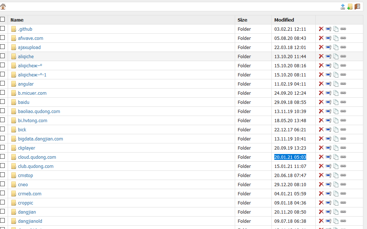Select the baidu row checkbox
This screenshot has width=367, height=229.
2,101
